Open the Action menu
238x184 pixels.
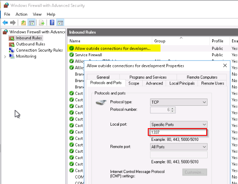click(x=22, y=14)
